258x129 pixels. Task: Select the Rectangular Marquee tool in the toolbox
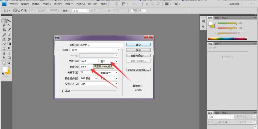click(x=4, y=21)
